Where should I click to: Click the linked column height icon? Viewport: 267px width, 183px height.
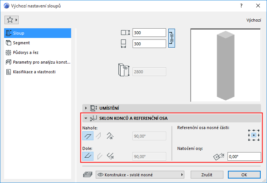click(124, 70)
